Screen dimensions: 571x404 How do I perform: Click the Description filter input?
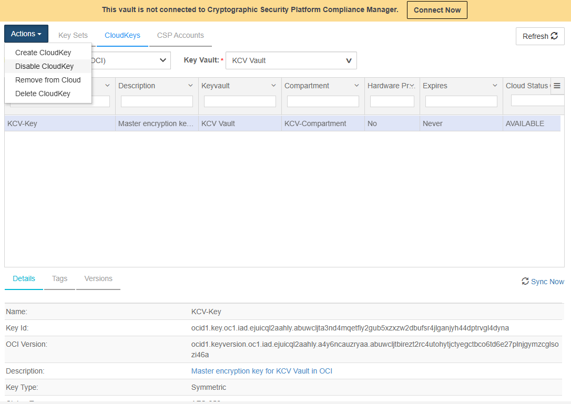tap(157, 101)
